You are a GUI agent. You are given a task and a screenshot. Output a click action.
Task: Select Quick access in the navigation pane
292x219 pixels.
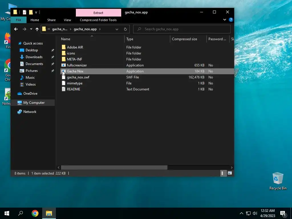pyautogui.click(x=33, y=43)
